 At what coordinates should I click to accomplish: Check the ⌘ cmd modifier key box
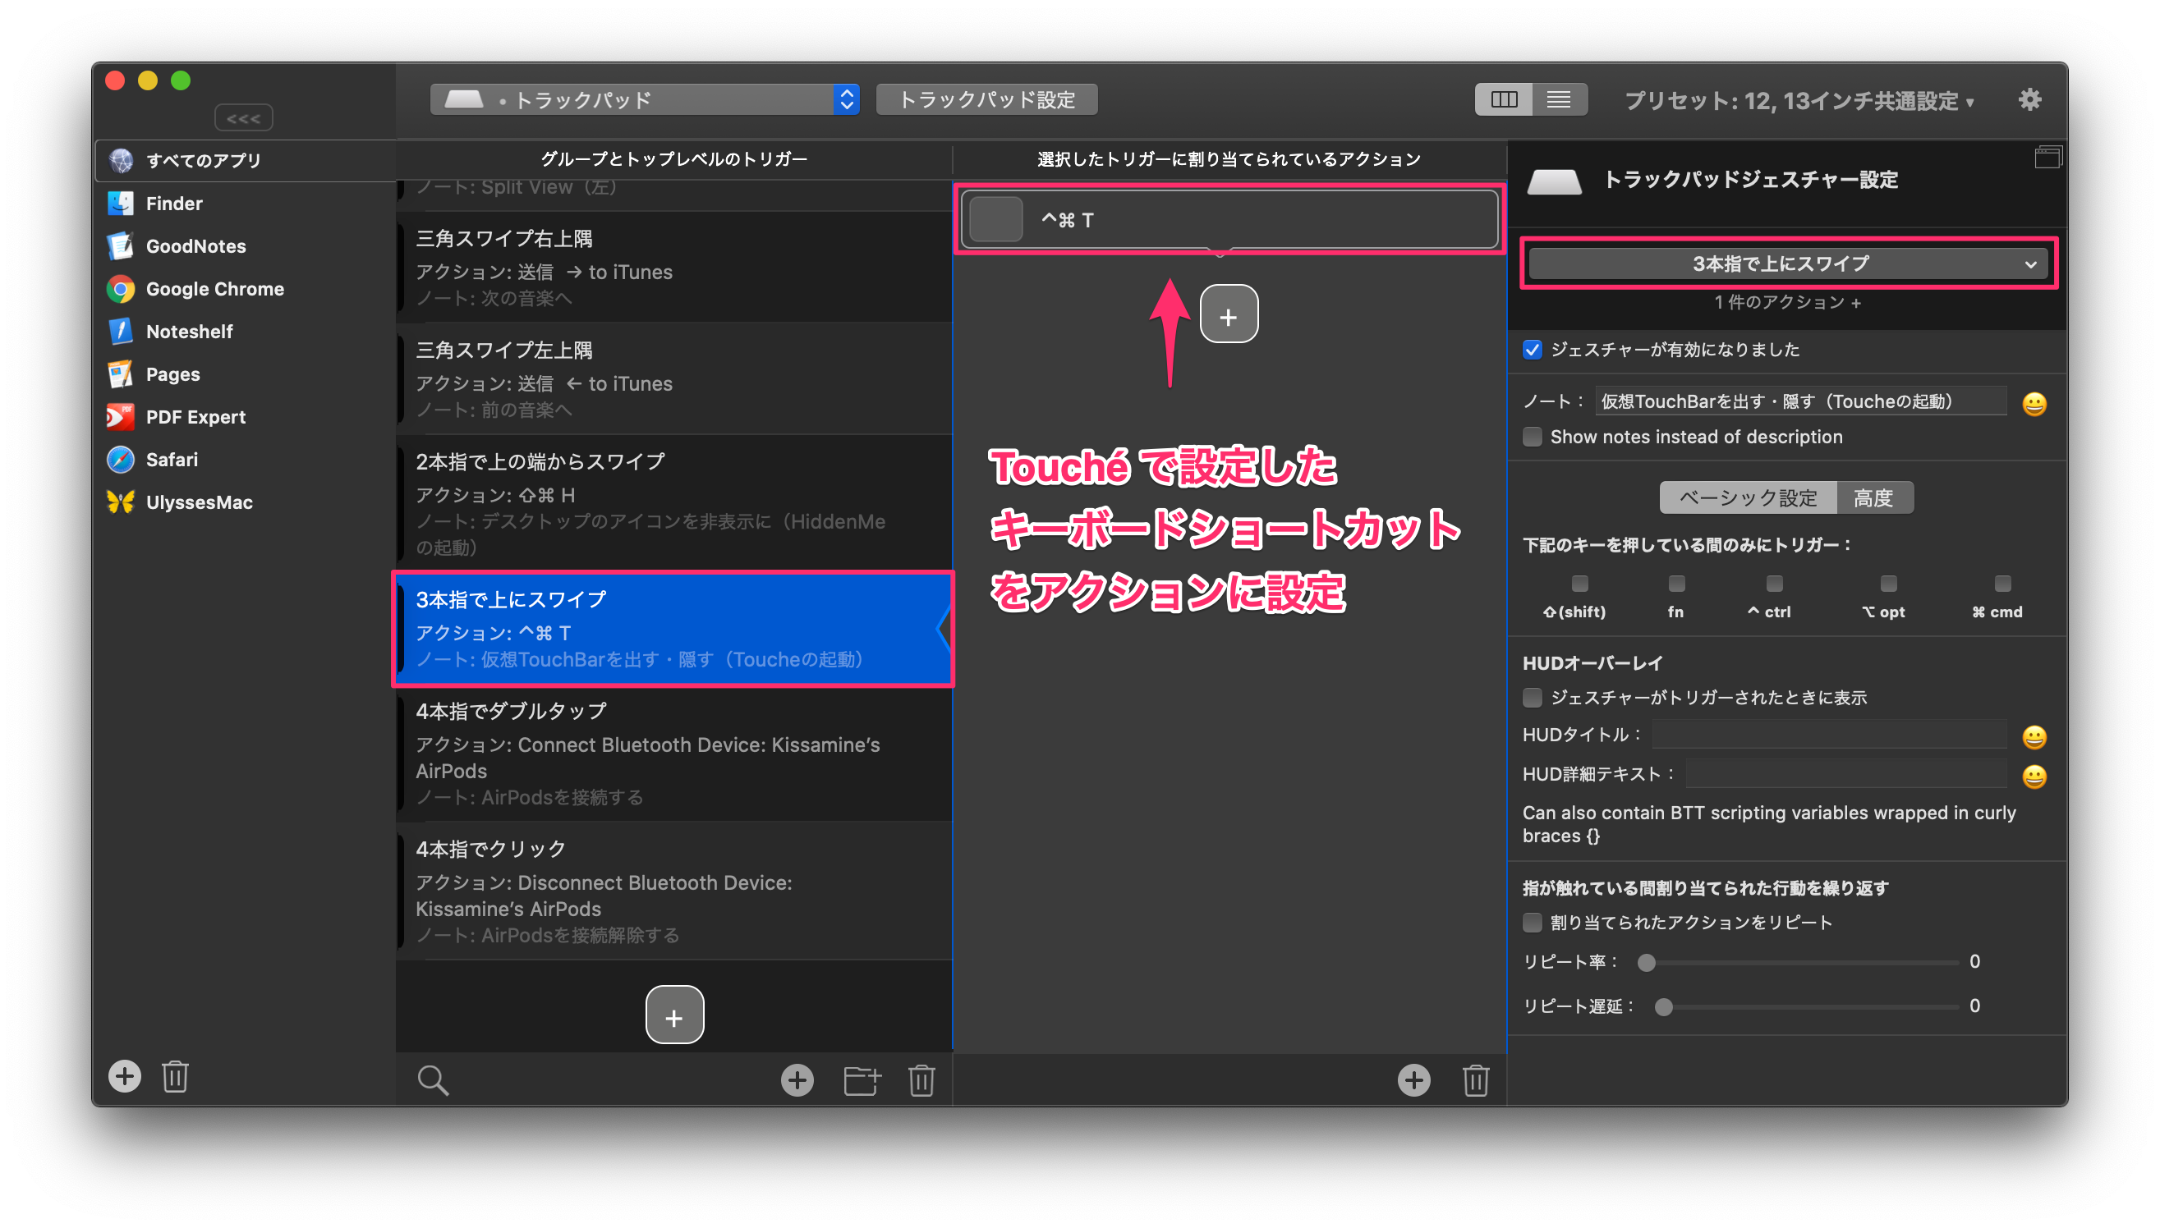[x=2001, y=584]
